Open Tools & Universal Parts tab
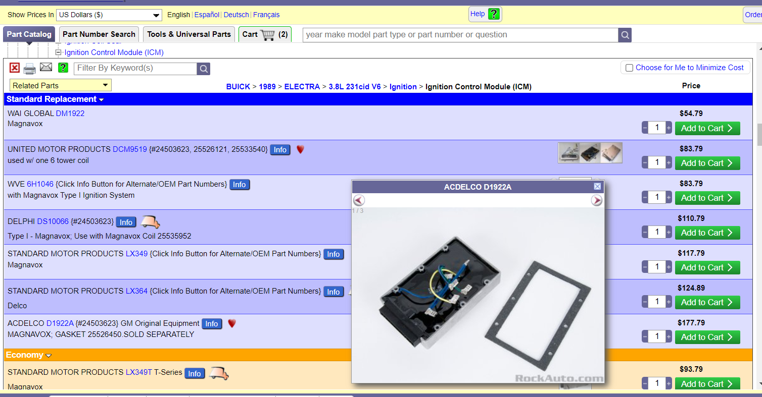Image resolution: width=762 pixels, height=397 pixels. coord(189,34)
